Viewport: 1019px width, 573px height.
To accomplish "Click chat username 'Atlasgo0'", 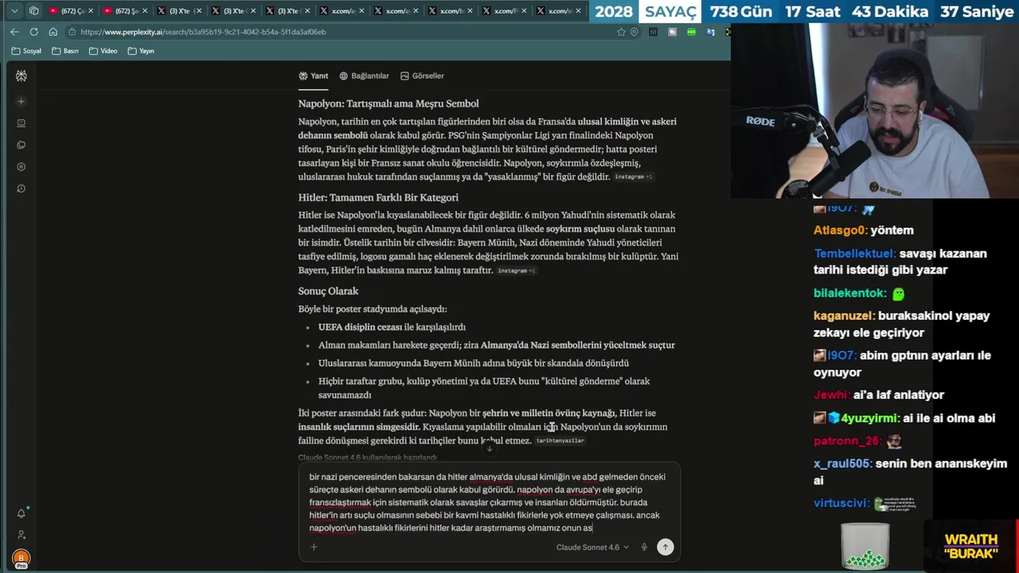I will click(x=839, y=230).
